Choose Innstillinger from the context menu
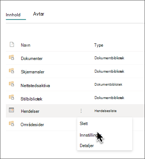 tap(91, 135)
